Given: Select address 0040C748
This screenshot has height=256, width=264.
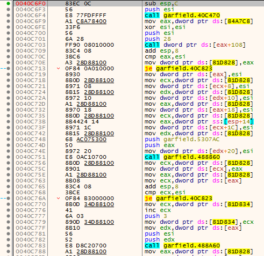Looking at the screenshot, I should pos(31,140).
